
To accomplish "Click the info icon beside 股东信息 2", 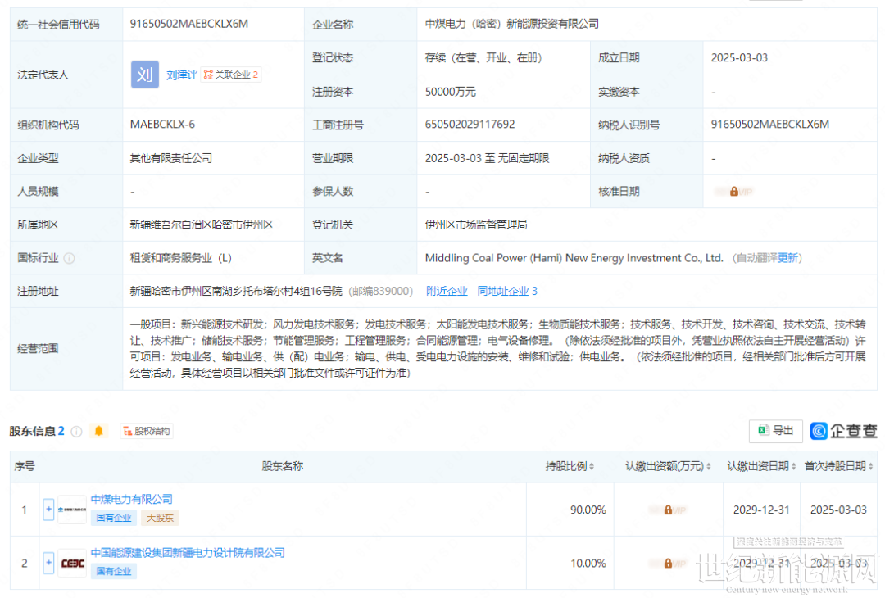I will pyautogui.click(x=77, y=432).
